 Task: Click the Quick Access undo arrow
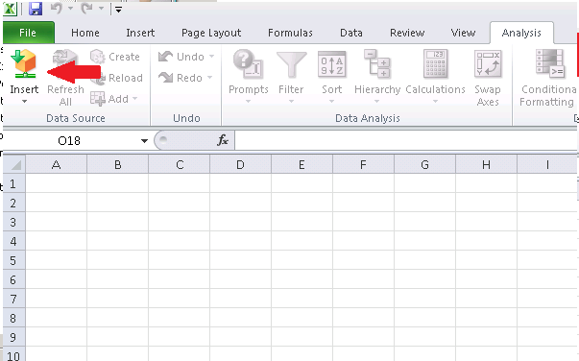point(57,8)
